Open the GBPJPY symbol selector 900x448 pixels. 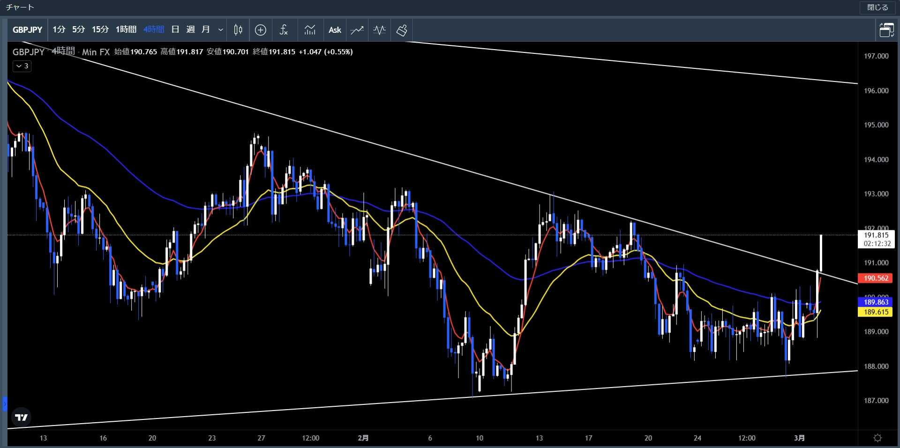pos(27,29)
